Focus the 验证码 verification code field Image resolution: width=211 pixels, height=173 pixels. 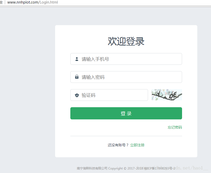pyautogui.click(x=109, y=95)
